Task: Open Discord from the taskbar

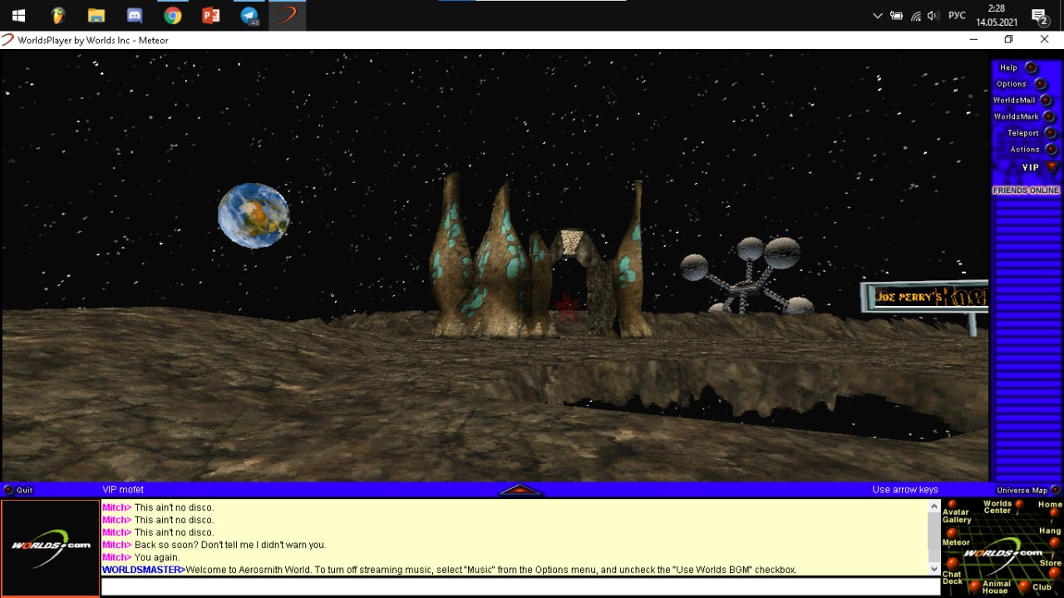Action: coord(135,15)
